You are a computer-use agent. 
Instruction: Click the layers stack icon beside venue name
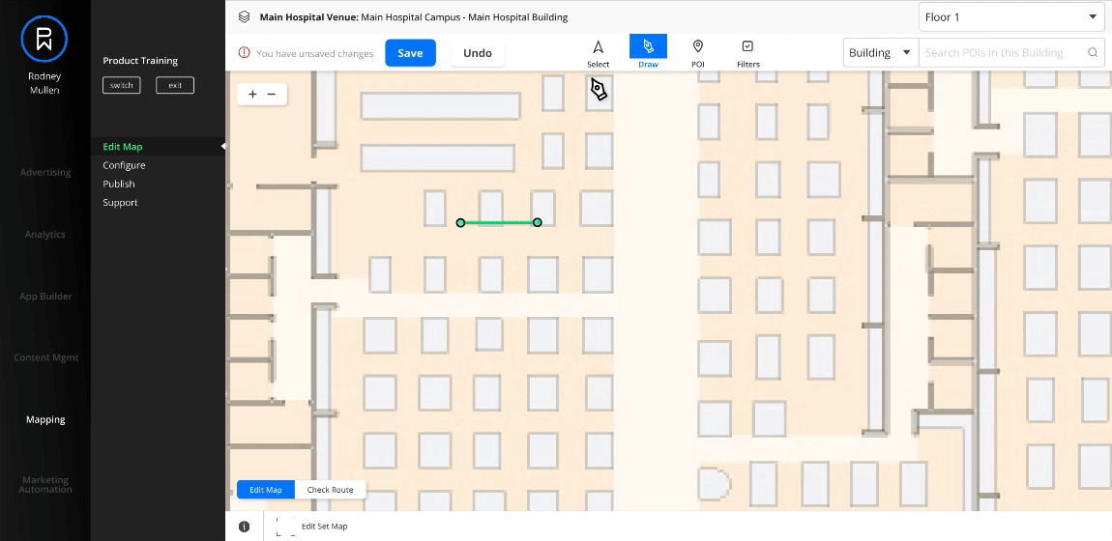coord(244,17)
